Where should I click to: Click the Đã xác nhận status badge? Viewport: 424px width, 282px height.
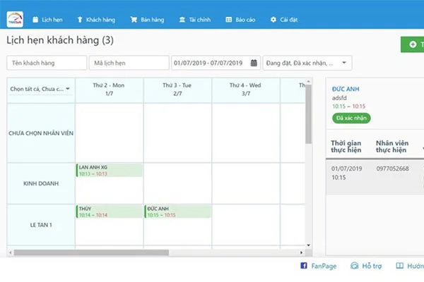[351, 118]
